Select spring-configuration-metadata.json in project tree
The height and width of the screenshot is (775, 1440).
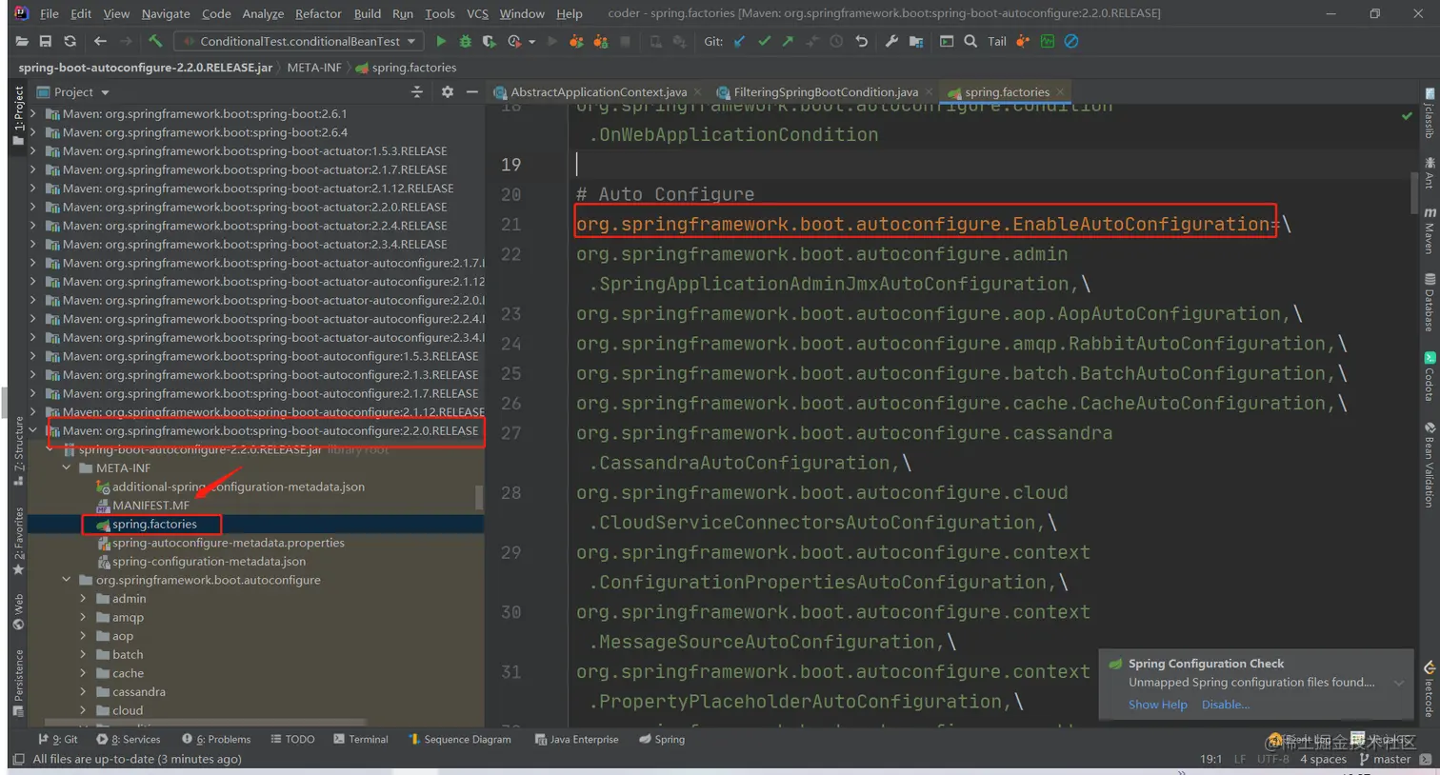209,561
